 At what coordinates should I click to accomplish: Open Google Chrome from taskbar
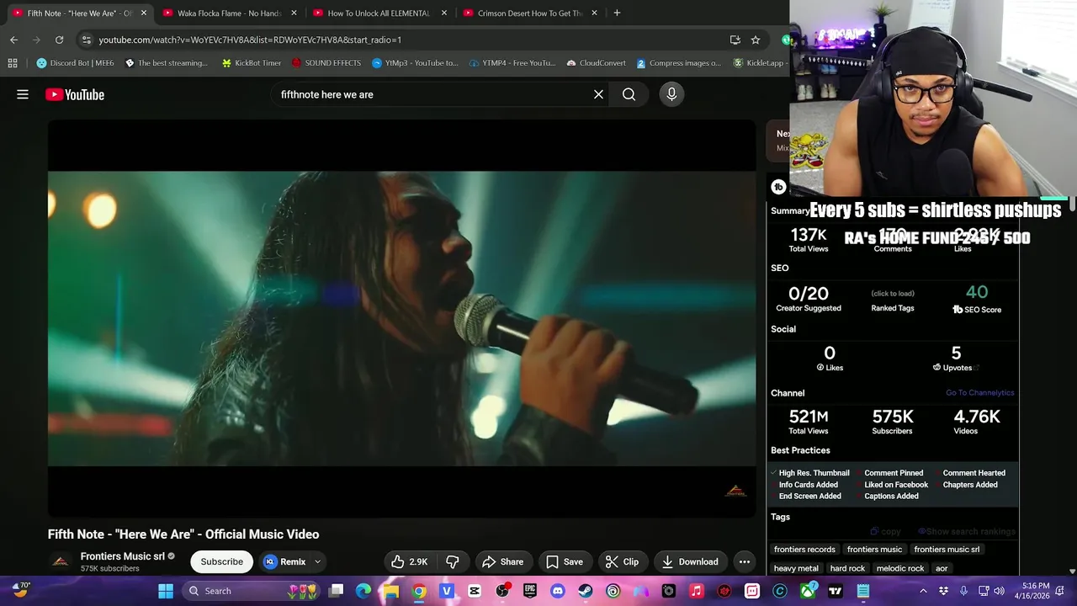418,591
